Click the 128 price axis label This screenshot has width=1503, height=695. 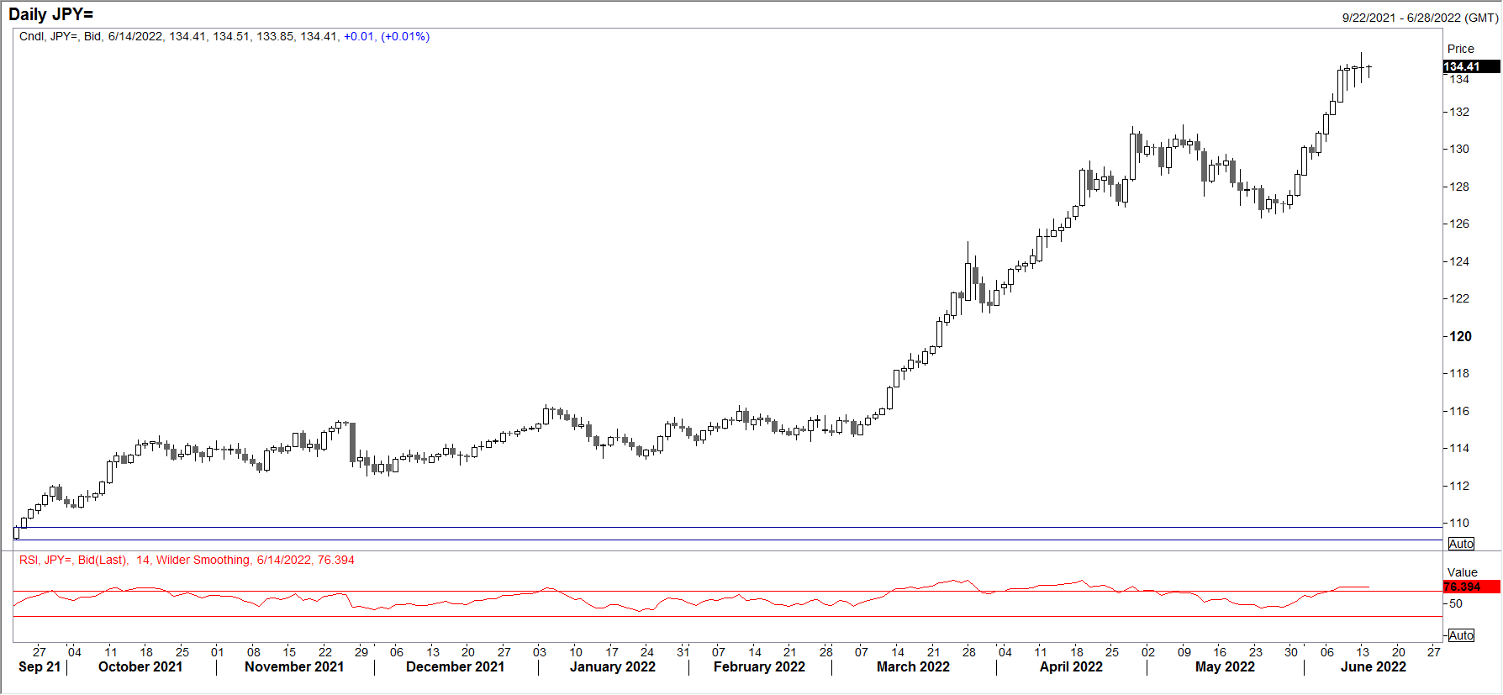[1459, 187]
